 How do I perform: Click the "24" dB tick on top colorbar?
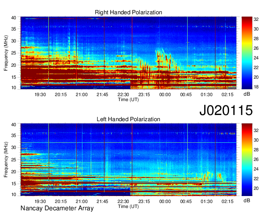coord(256,58)
